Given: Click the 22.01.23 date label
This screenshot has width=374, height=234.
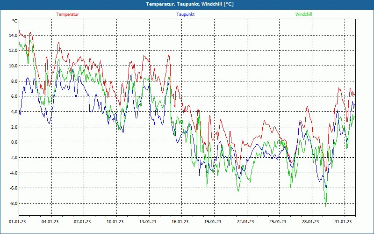Looking at the screenshot, I should point(245,222).
